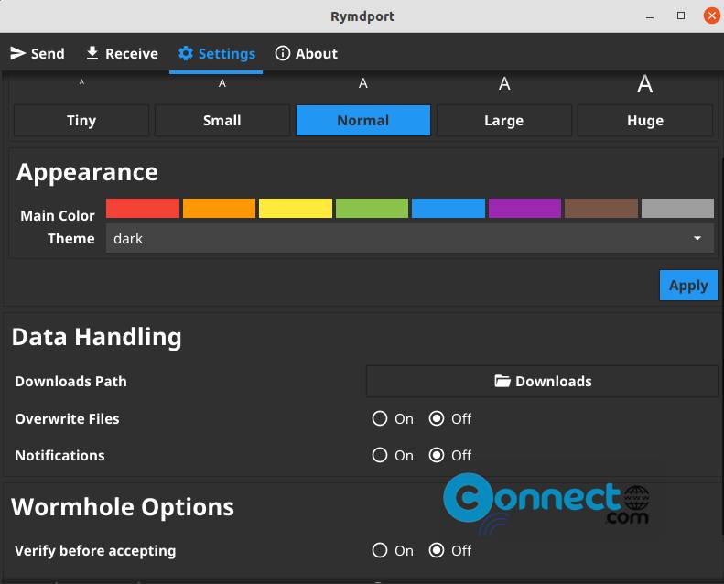Click the Verify before accepting label
Image resolution: width=724 pixels, height=584 pixels.
pos(95,551)
